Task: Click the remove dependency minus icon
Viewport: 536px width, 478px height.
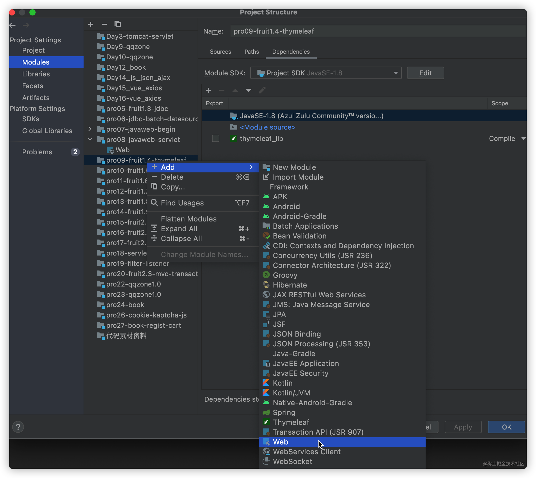Action: [x=222, y=91]
